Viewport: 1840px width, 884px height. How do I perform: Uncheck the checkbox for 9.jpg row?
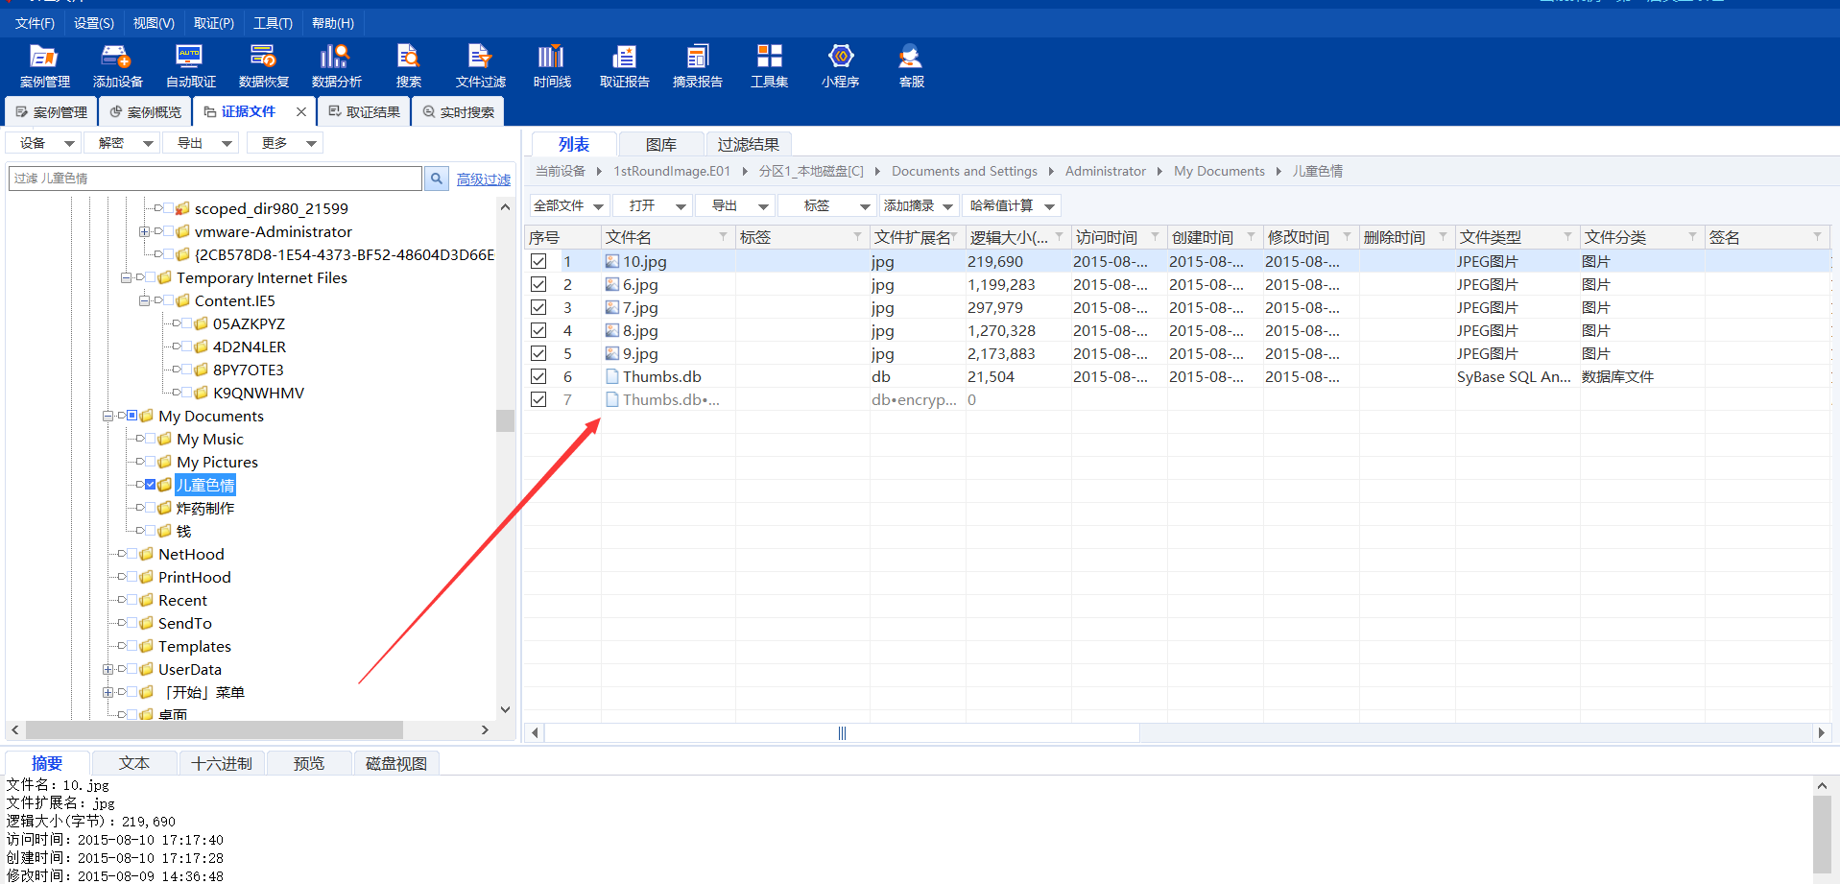pos(538,353)
